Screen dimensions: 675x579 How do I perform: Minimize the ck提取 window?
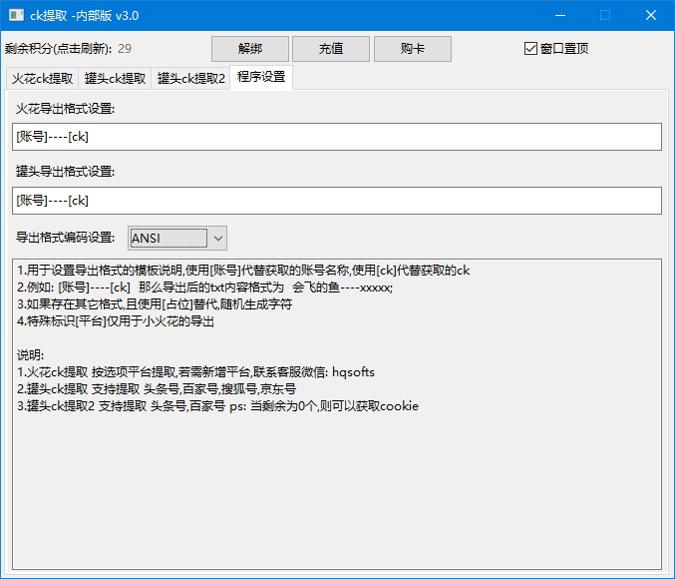(x=558, y=15)
